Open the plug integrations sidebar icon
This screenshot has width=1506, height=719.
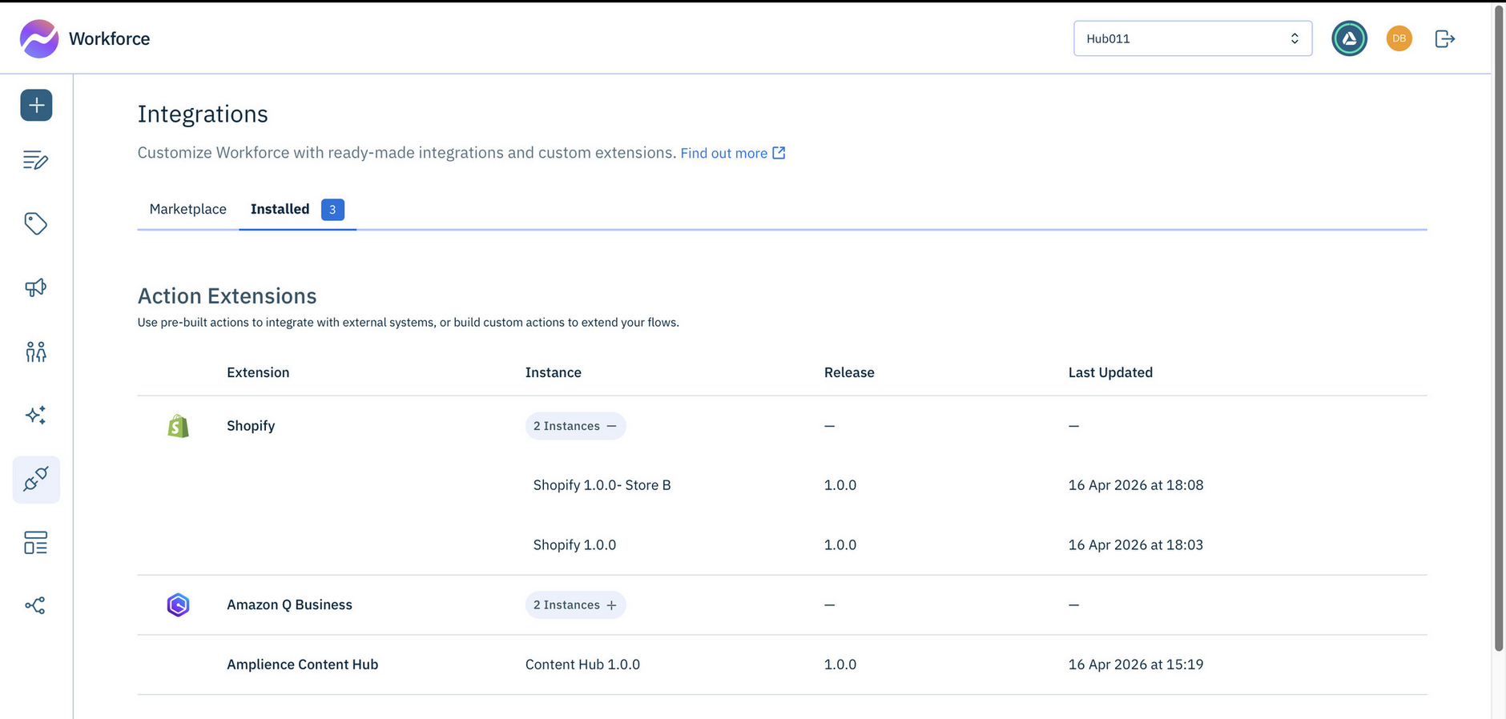point(36,480)
